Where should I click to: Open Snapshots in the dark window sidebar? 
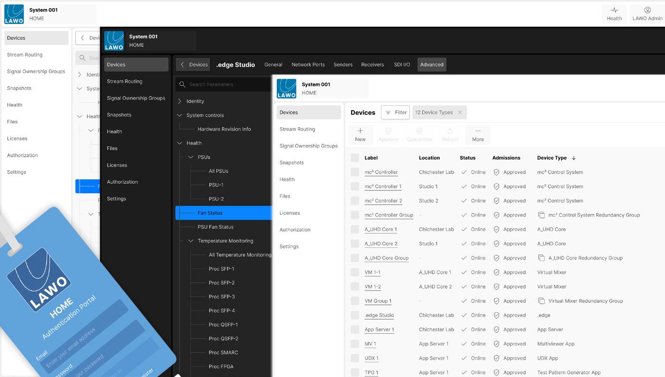(x=119, y=115)
